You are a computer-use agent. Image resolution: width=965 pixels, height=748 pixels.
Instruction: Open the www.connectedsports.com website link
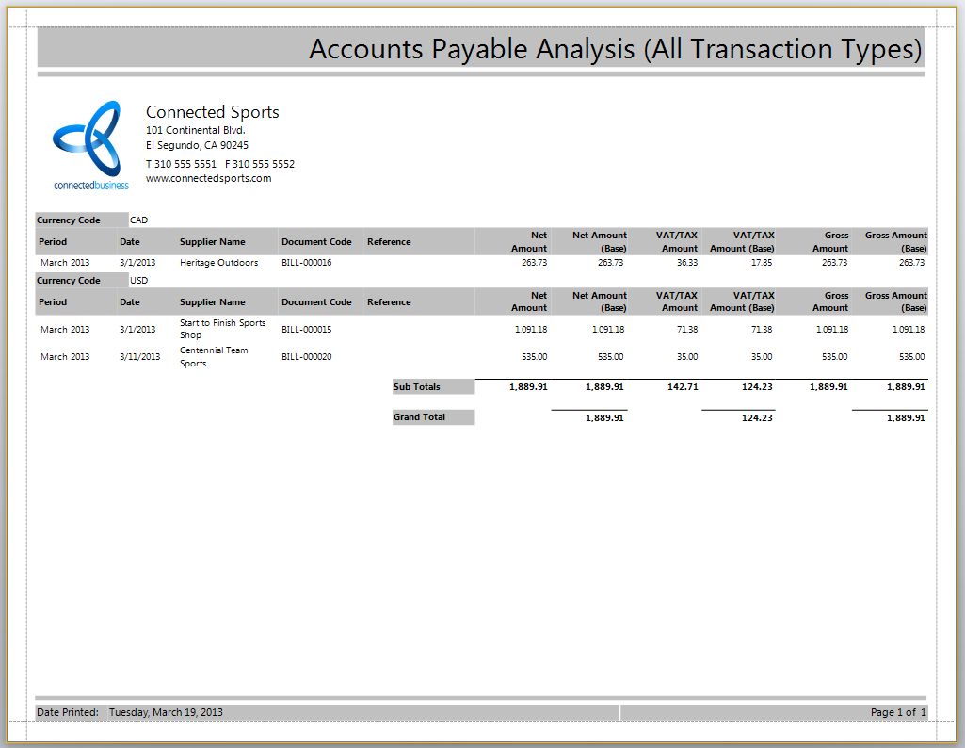[209, 179]
